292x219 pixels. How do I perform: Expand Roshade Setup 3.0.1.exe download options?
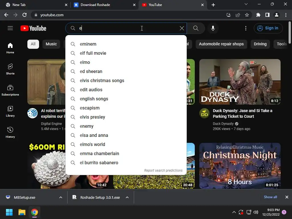point(127,197)
